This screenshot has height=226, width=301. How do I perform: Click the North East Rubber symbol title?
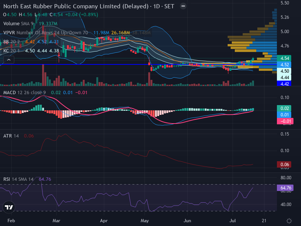89,6
